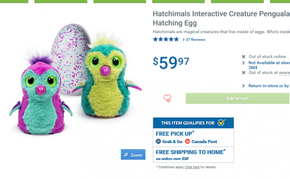Click the Hatchimals product image

point(76,81)
